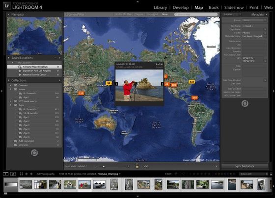275x198 pixels.
Task: Go back with filmstrip left arrow
Action: click(x=27, y=174)
